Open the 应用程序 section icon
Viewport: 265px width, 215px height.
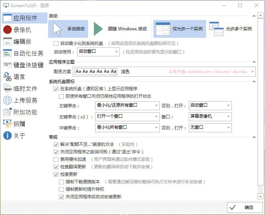pyautogui.click(x=7, y=18)
